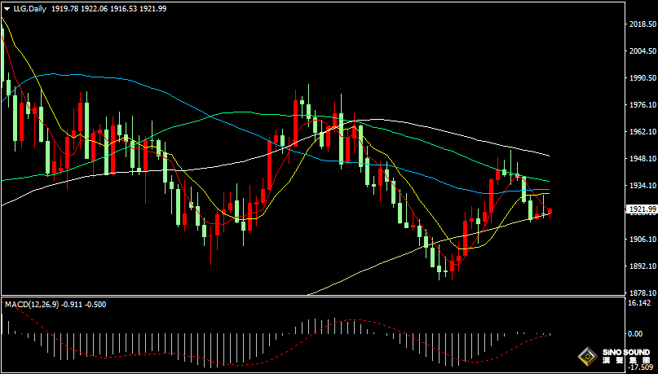
Task: Click the latest red candlestick on chart
Action: click(550, 212)
